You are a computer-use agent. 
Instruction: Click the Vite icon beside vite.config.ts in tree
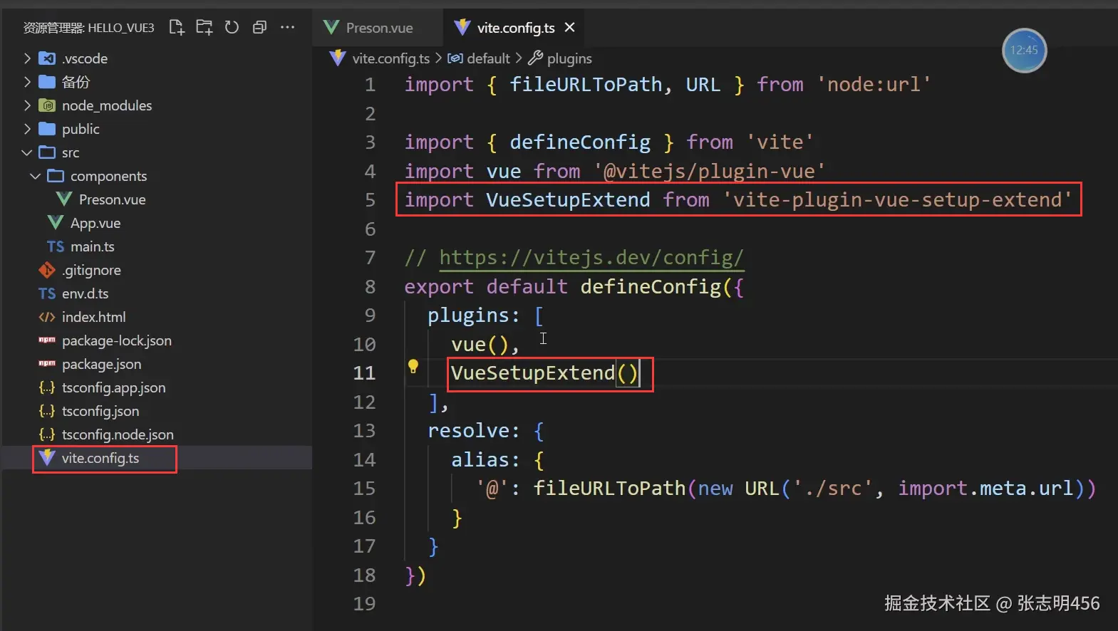tap(47, 457)
